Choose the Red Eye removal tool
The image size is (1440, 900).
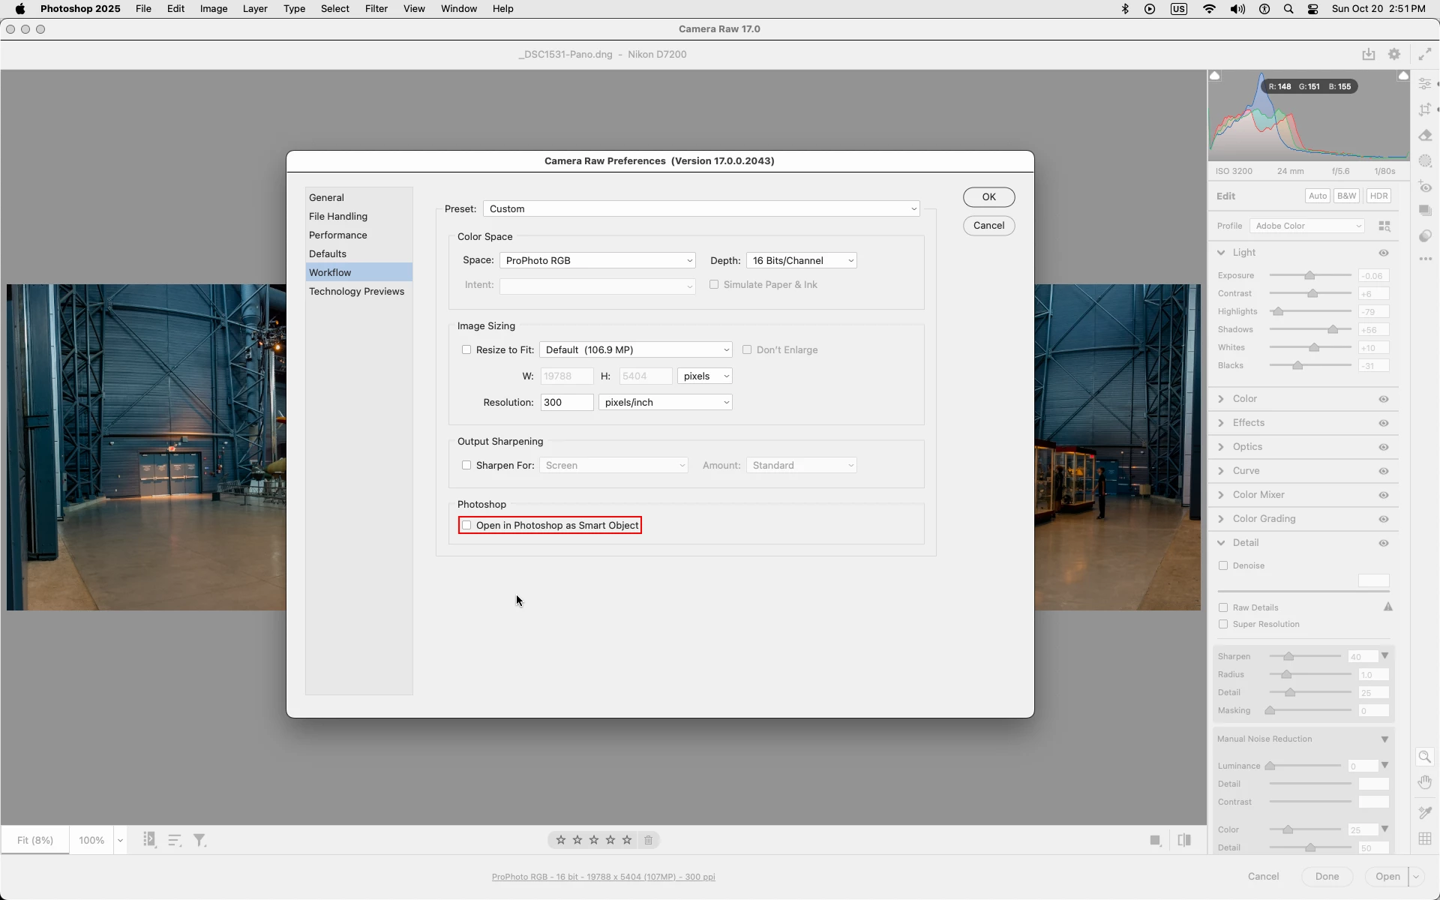coord(1425,187)
